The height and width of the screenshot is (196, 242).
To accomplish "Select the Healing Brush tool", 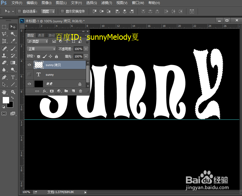I will tap(4, 49).
